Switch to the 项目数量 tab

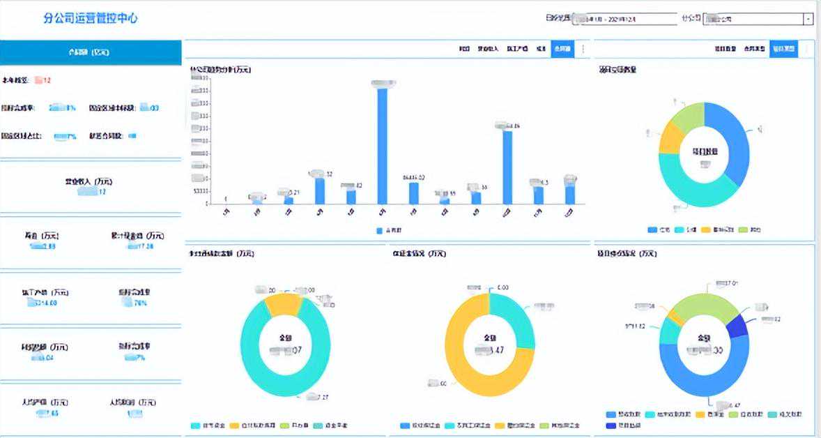726,50
